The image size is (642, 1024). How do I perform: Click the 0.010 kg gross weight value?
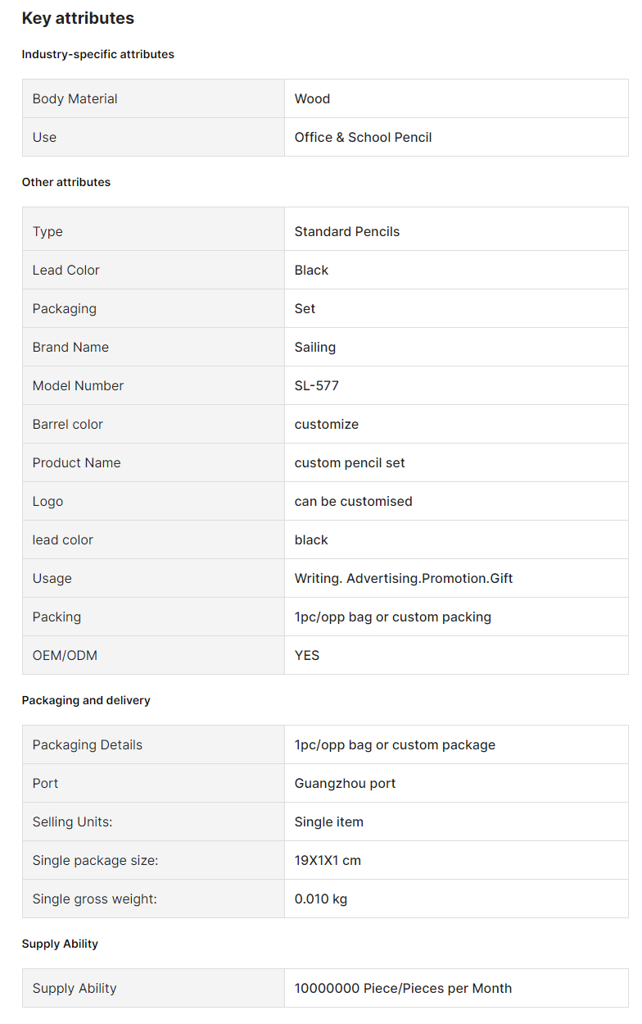(x=321, y=899)
